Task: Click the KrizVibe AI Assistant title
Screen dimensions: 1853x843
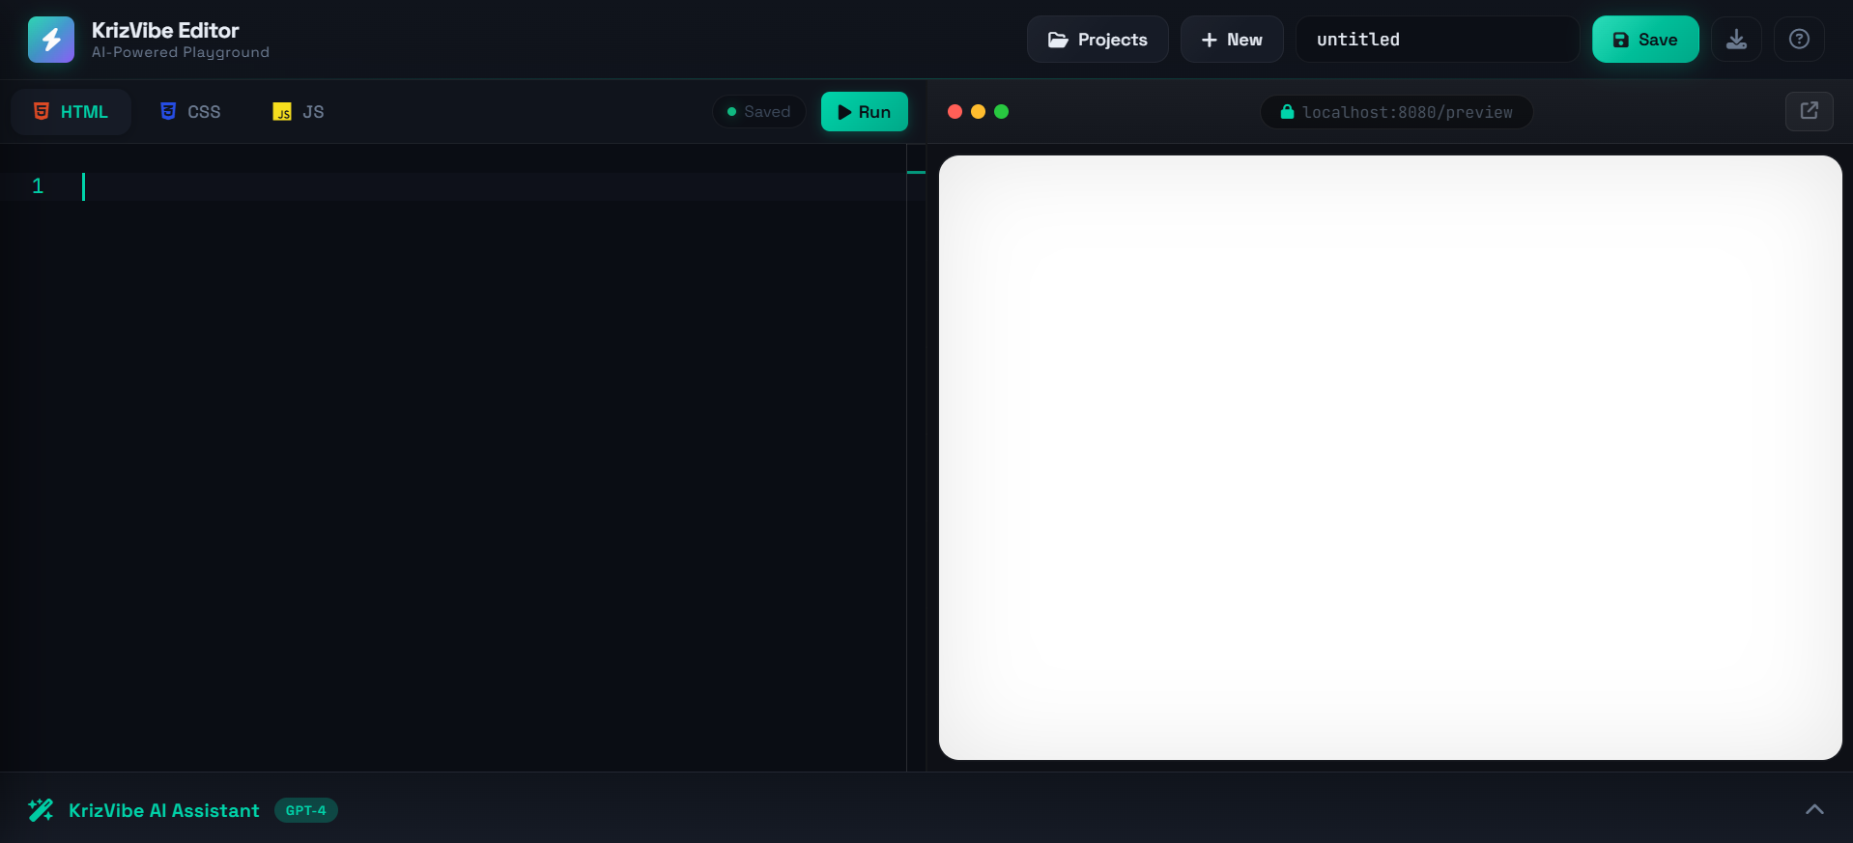Action: [x=164, y=810]
